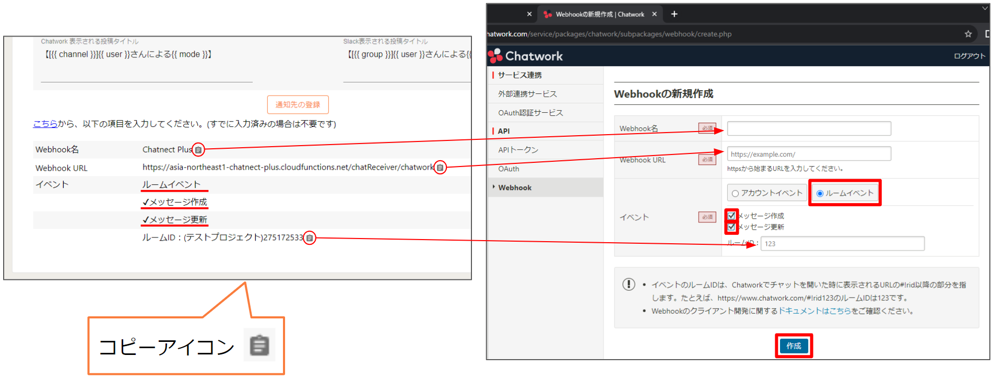
Task: Open the ドキュメントはこちら link
Action: click(815, 311)
